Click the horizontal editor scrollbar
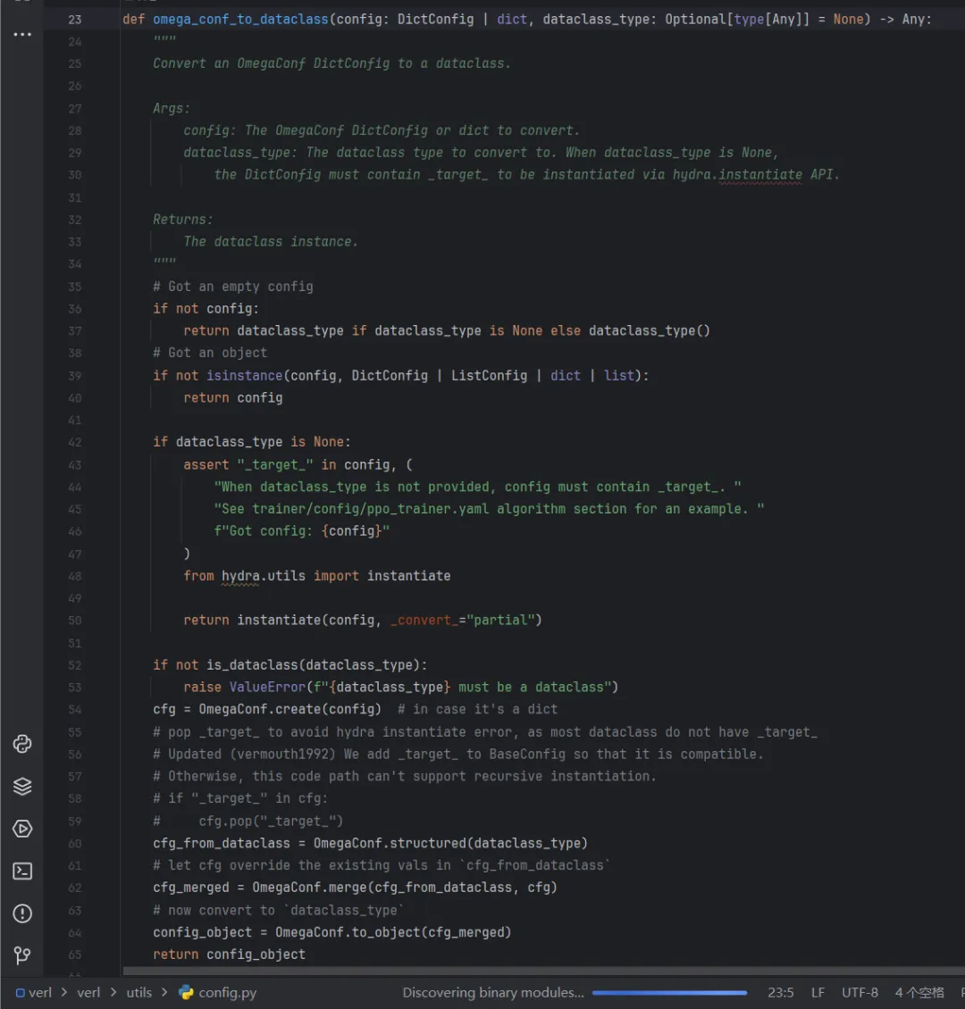The image size is (965, 1009). 543,971
